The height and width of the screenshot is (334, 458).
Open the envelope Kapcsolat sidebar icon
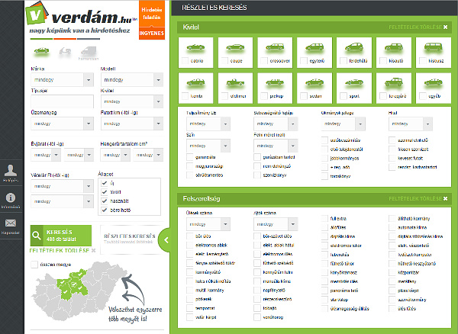click(11, 223)
